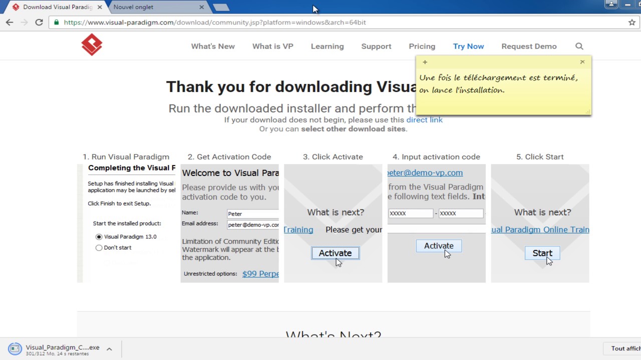
Task: Click the '1. Run Visual Paradigm' caption
Action: [x=126, y=156]
